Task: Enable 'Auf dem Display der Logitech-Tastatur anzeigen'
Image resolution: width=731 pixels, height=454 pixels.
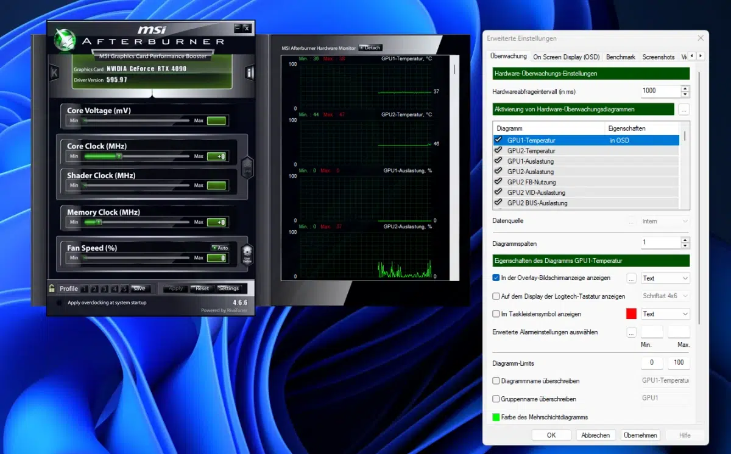Action: (x=496, y=296)
